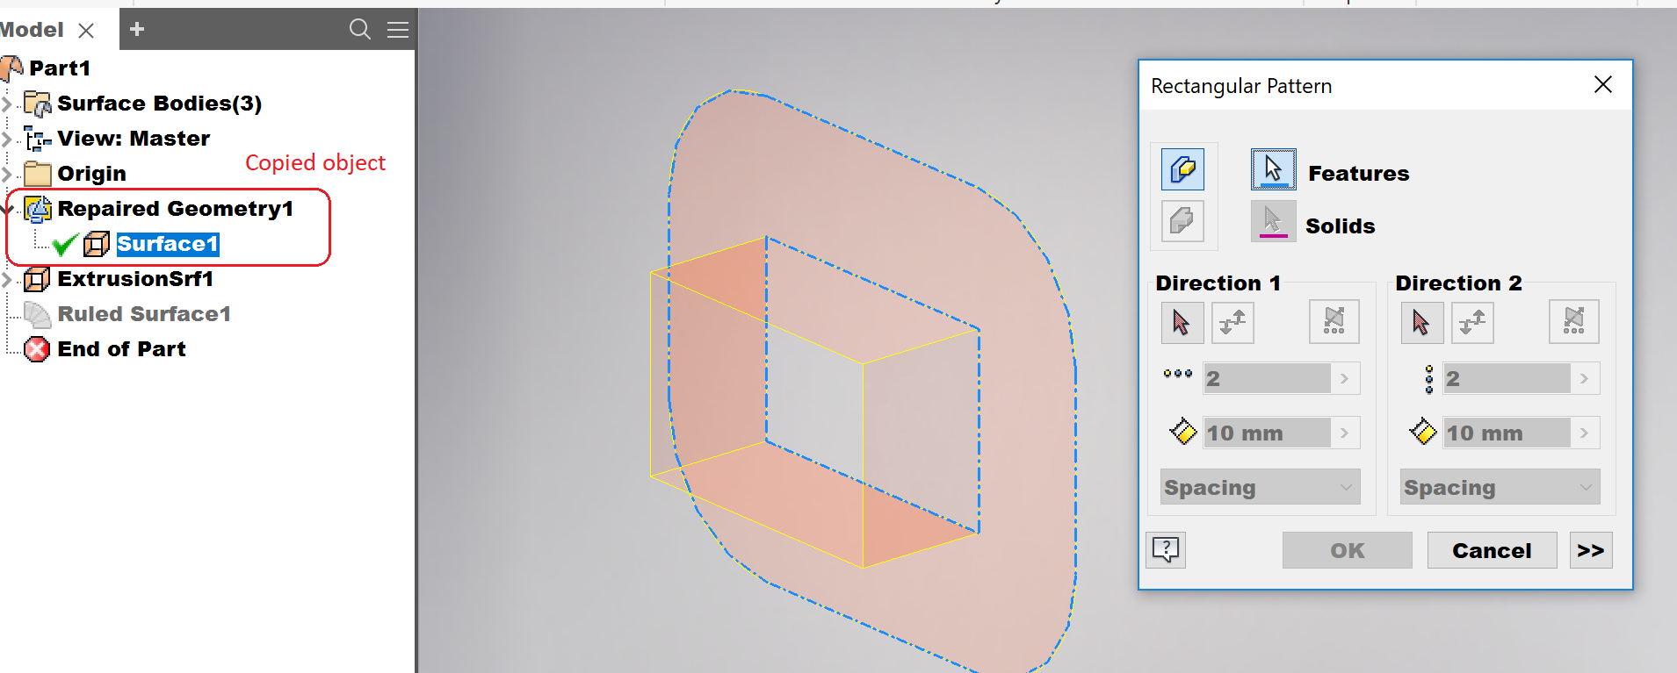The height and width of the screenshot is (673, 1677).
Task: Expand the Origin folder
Action: tap(7, 174)
